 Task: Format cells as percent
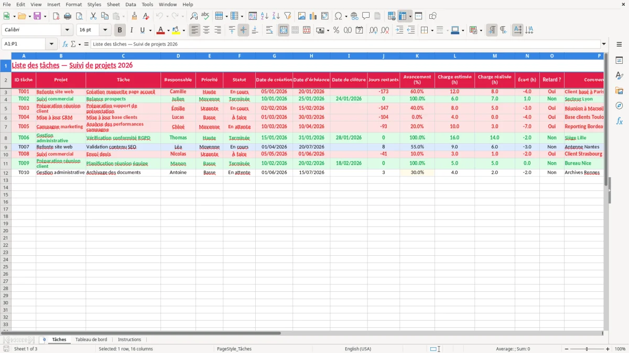(337, 30)
